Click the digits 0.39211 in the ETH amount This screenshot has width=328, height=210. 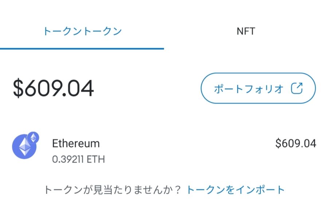(69, 160)
